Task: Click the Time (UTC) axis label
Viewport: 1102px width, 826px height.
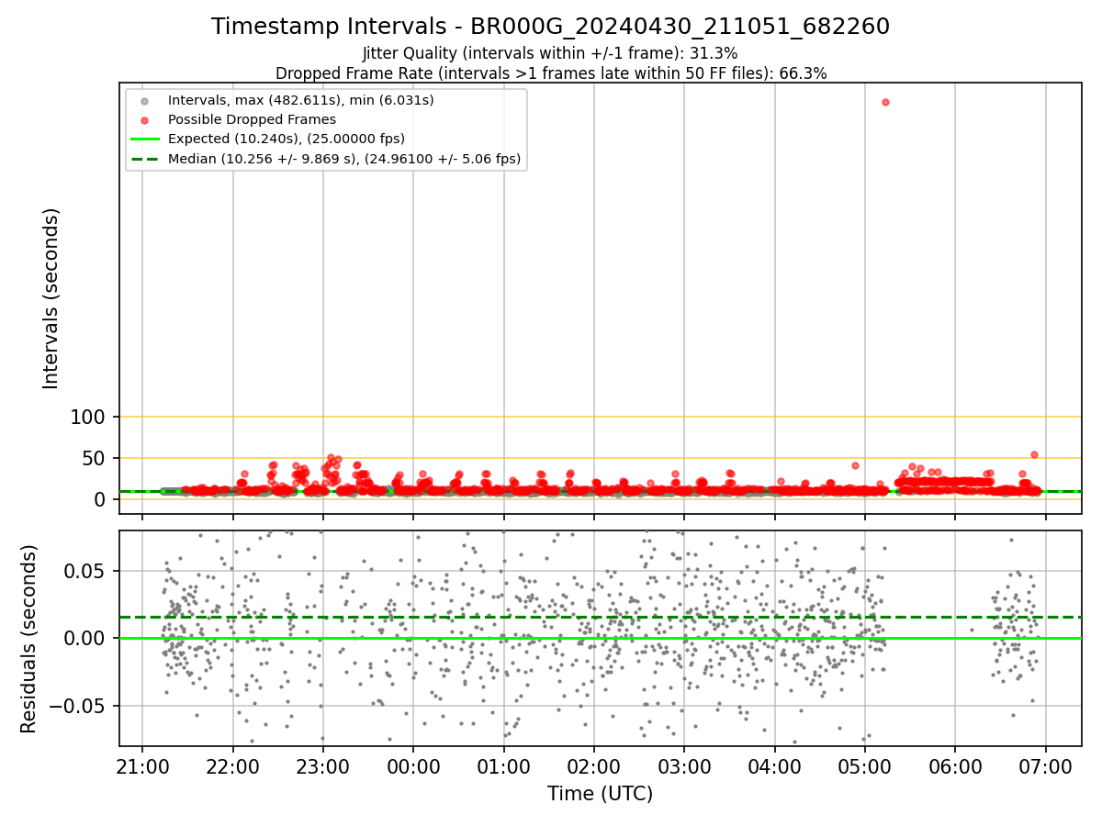Action: [x=600, y=794]
